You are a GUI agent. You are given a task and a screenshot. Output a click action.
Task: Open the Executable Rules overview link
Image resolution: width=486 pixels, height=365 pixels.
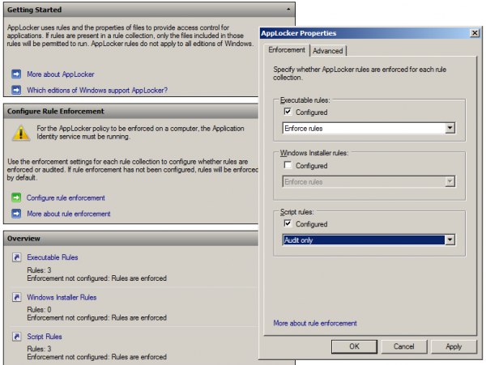[x=53, y=257]
